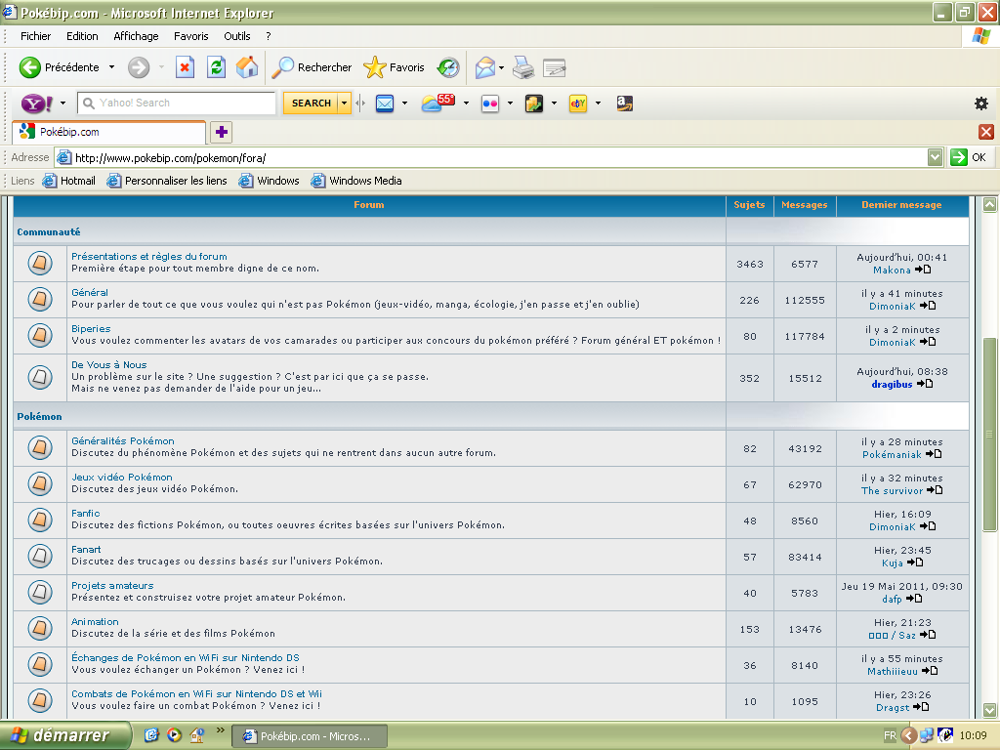Screen dimensions: 1000x750
Task: Click the green OK go button
Action: click(968, 157)
